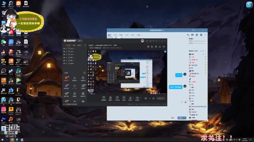Image resolution: width=254 pixels, height=142 pixels.
Task: Expand the QQ chat input area
Action: (x=182, y=102)
